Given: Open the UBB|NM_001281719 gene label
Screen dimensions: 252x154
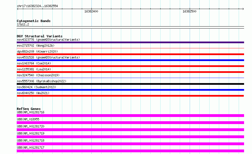Looking at the screenshot, I should tap(31, 133).
